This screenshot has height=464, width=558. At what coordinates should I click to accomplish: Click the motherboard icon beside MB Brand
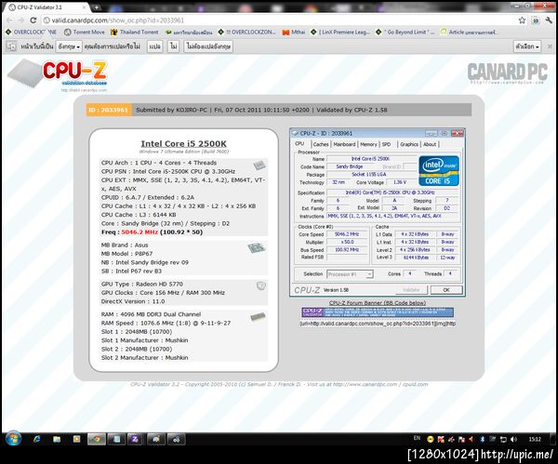(257, 247)
